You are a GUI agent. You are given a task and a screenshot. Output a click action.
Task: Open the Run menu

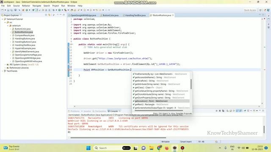coord(63,5)
